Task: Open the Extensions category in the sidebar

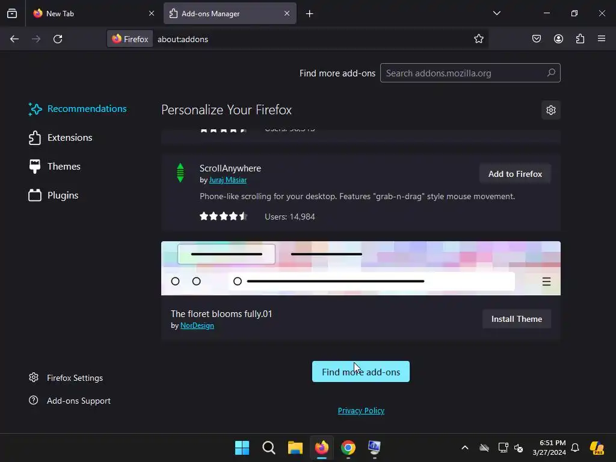Action: point(61,138)
